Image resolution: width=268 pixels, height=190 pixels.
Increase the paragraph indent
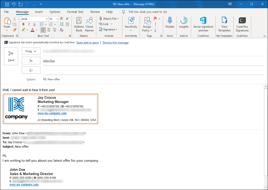pos(67,24)
